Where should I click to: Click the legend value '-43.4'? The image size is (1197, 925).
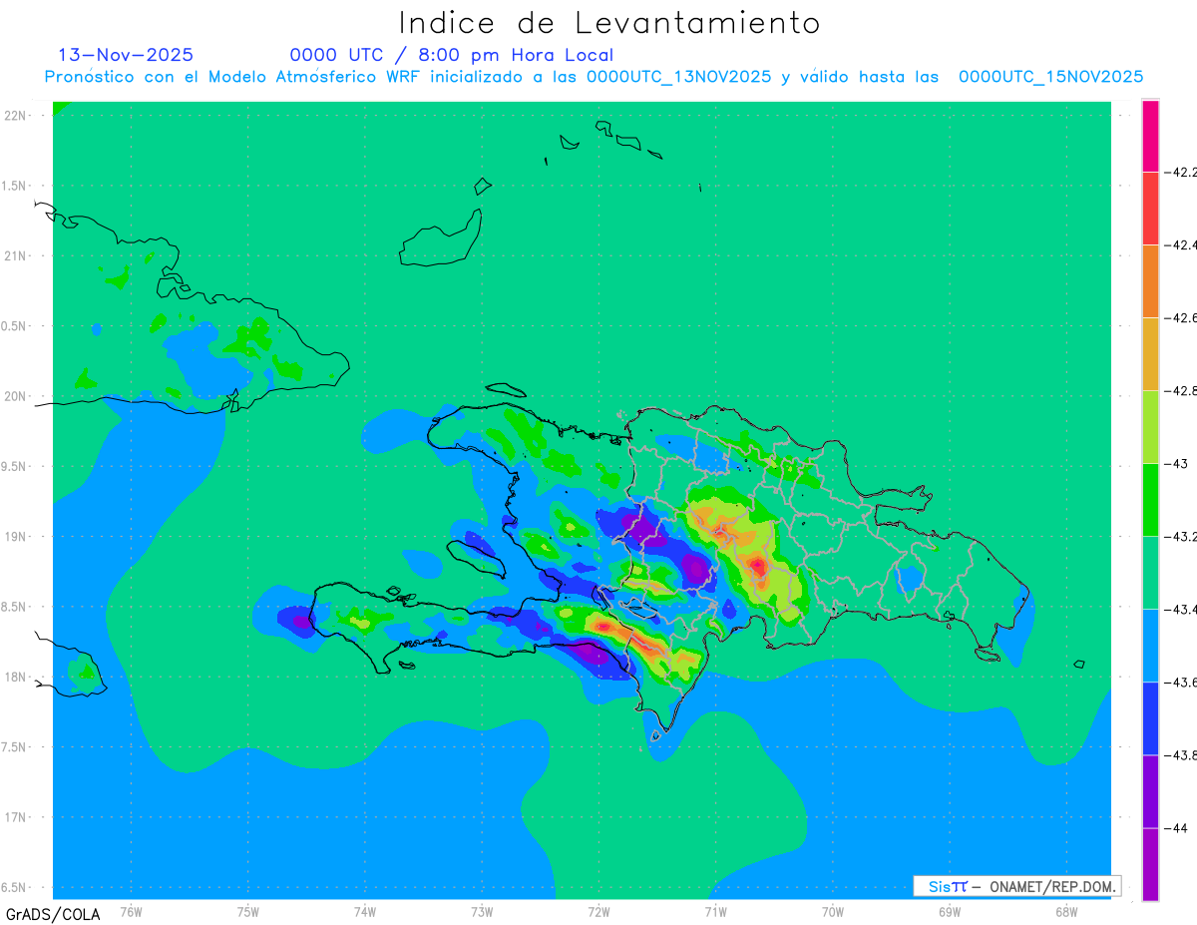[x=1182, y=609]
